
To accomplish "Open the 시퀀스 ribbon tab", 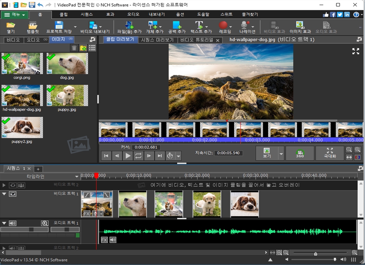I will [87, 15].
